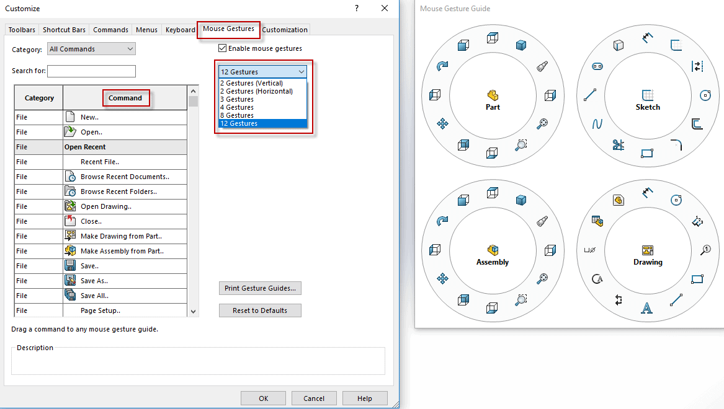The width and height of the screenshot is (724, 409).
Task: Click the Search for input field
Action: pyautogui.click(x=91, y=71)
